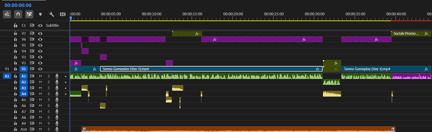This screenshot has width=432, height=132.
Task: Toggle Linked Selection button
Action: pyautogui.click(x=29, y=14)
